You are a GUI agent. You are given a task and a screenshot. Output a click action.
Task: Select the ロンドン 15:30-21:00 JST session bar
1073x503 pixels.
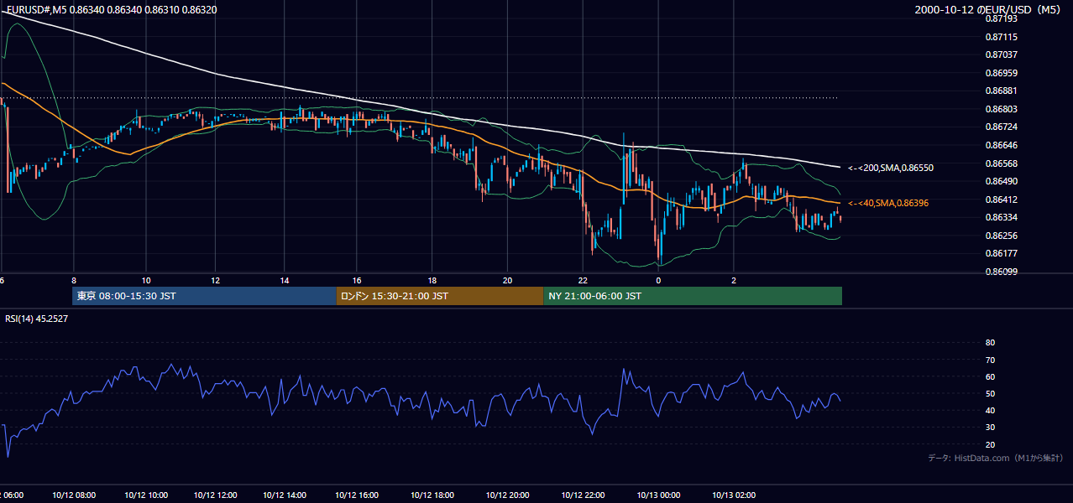click(x=440, y=296)
